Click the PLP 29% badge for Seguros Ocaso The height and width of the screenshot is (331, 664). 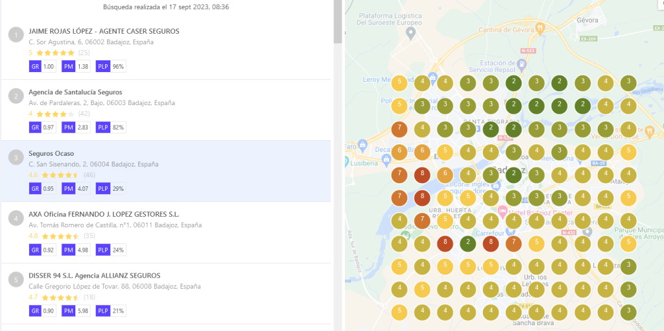[x=111, y=188]
